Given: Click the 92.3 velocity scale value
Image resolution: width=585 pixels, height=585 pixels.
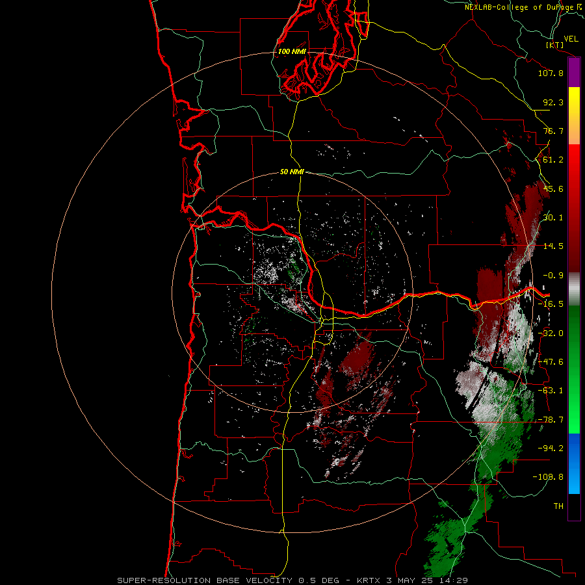Looking at the screenshot, I should click(553, 102).
